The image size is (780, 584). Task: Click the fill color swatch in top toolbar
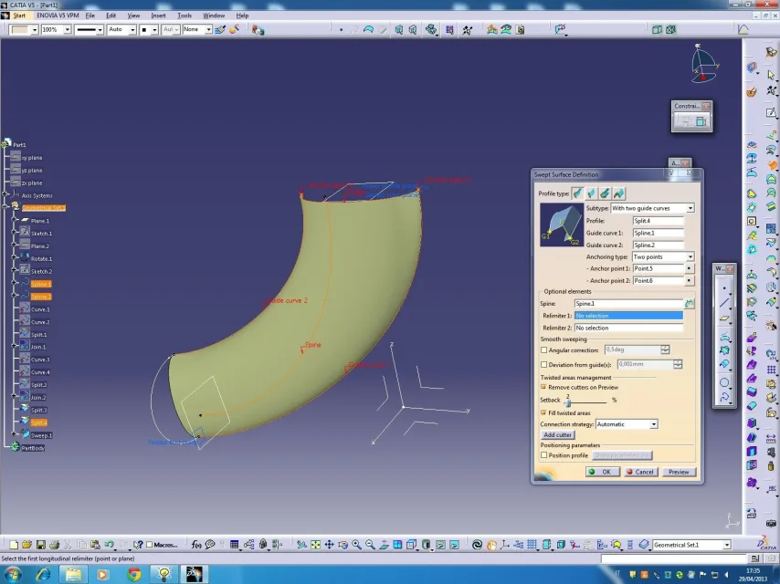tap(20, 30)
